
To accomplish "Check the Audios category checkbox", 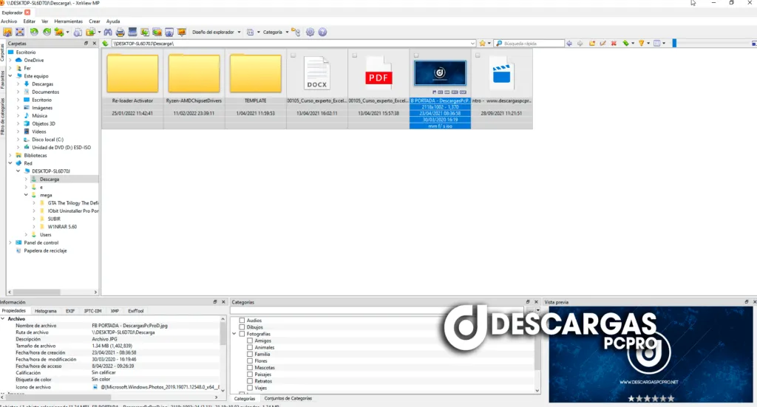I will click(242, 321).
